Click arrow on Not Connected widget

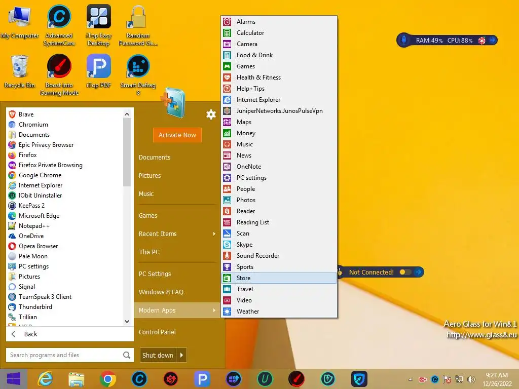(418, 272)
